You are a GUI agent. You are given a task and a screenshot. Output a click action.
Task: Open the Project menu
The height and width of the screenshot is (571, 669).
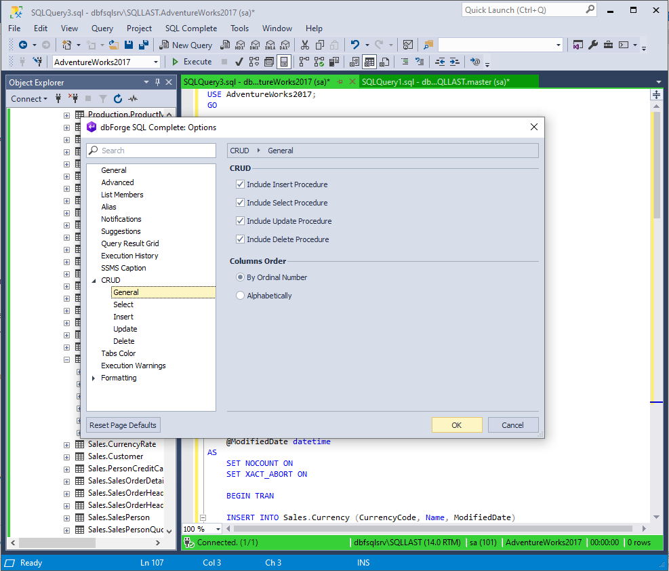139,28
